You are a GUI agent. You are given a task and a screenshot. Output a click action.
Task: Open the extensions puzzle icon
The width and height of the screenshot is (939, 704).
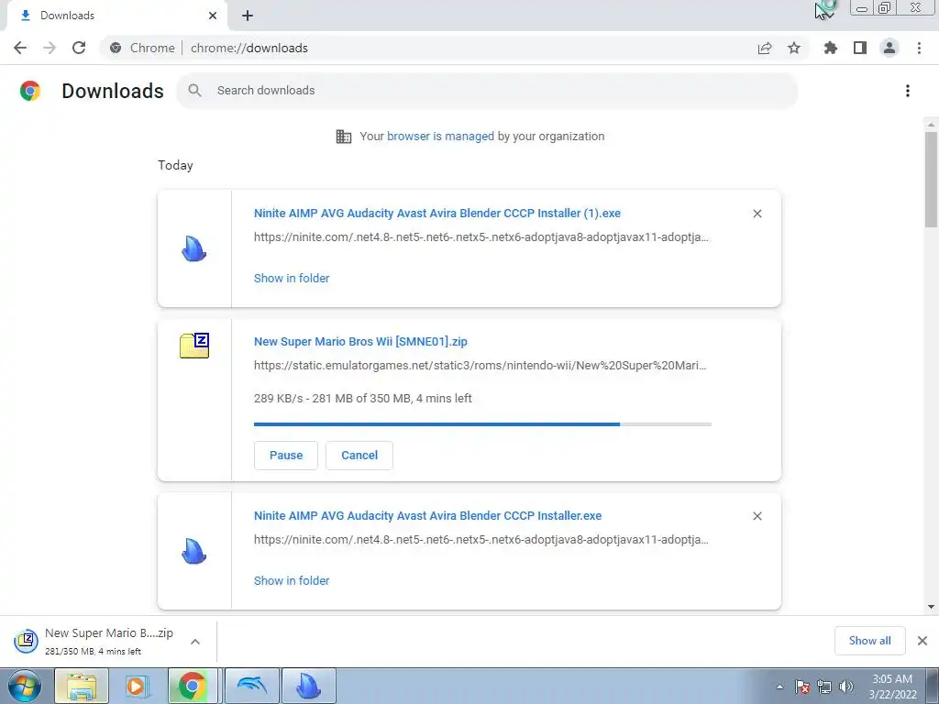pos(831,48)
